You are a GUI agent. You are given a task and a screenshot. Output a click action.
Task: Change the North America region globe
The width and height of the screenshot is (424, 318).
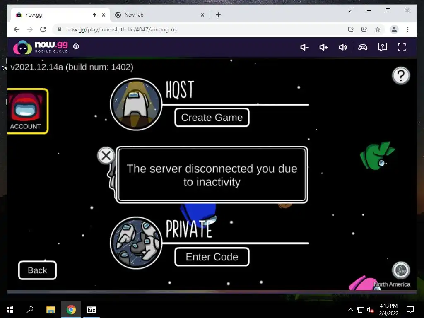[401, 270]
